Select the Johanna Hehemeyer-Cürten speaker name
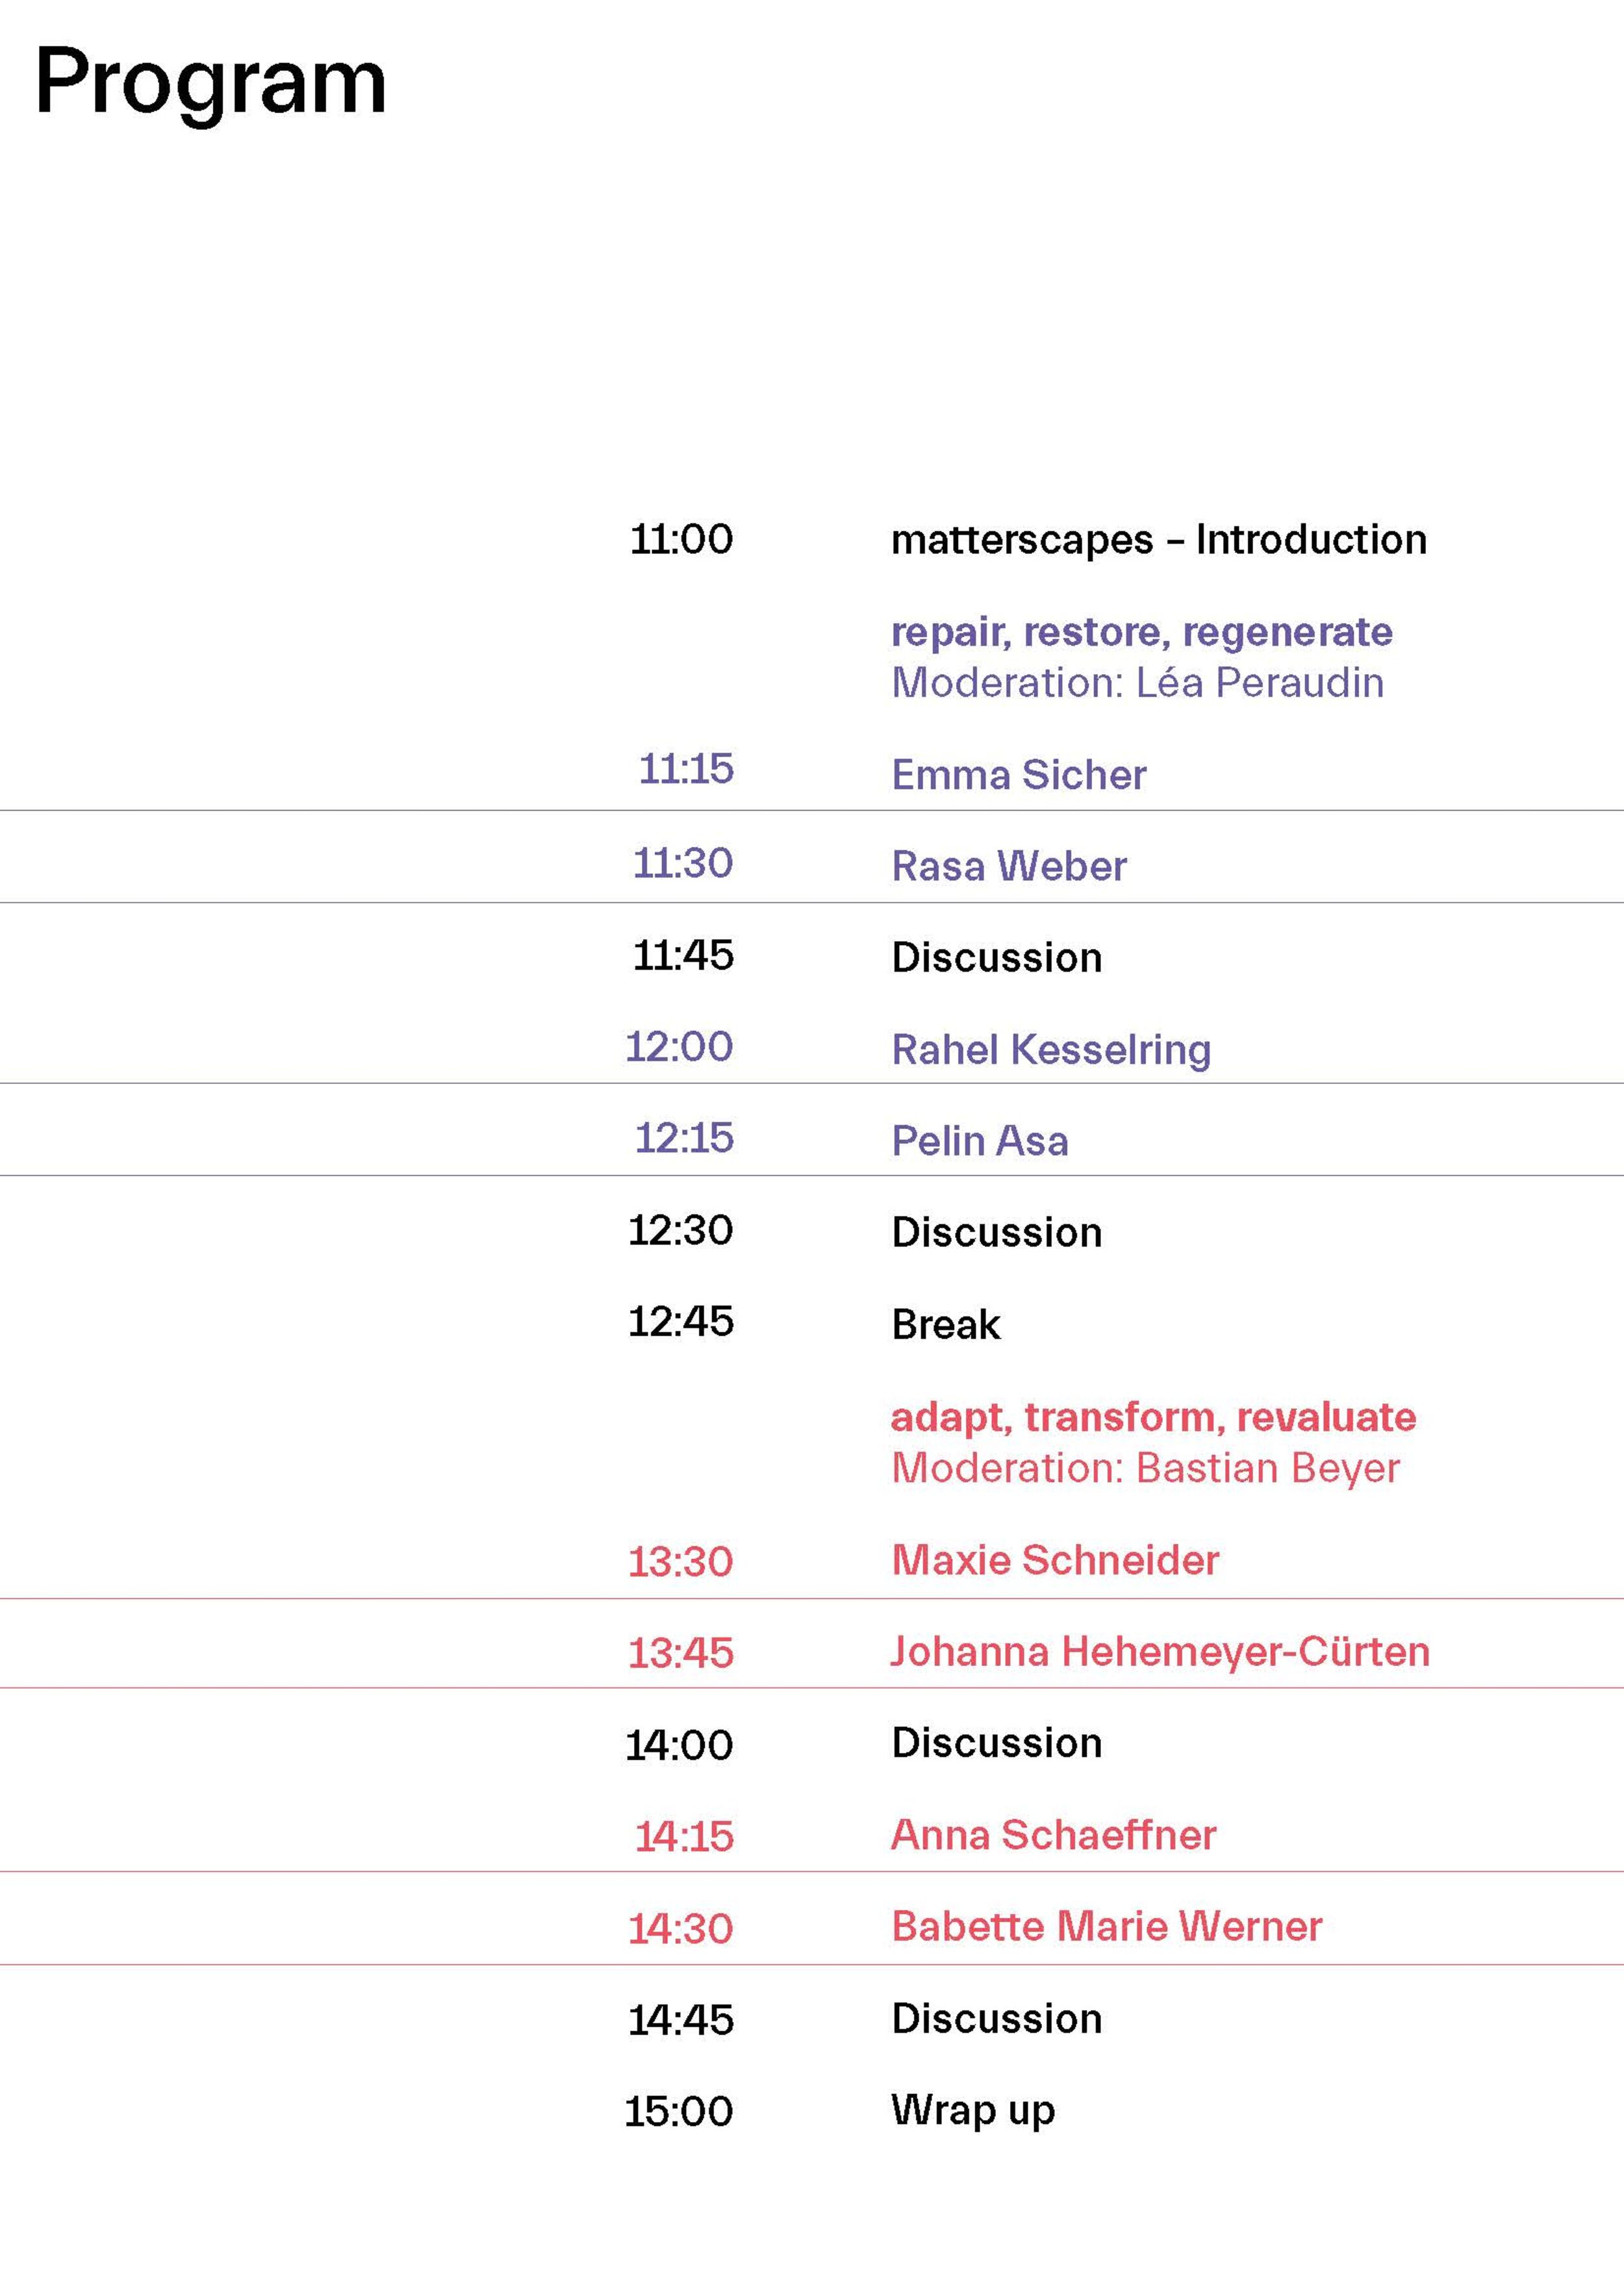 pyautogui.click(x=1159, y=1651)
